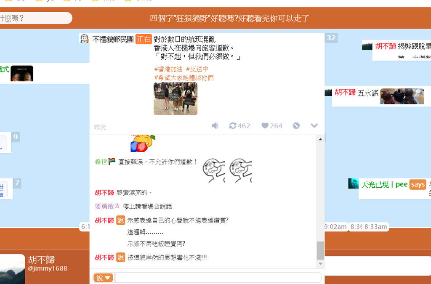Open the 天光已現 avatar icon

click(353, 183)
